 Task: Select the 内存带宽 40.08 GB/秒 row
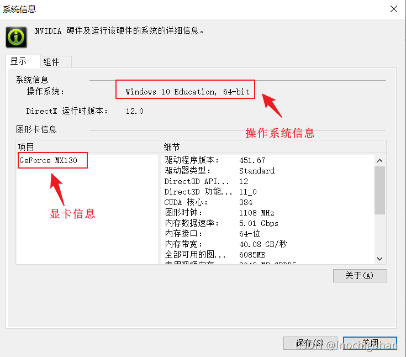(x=268, y=244)
